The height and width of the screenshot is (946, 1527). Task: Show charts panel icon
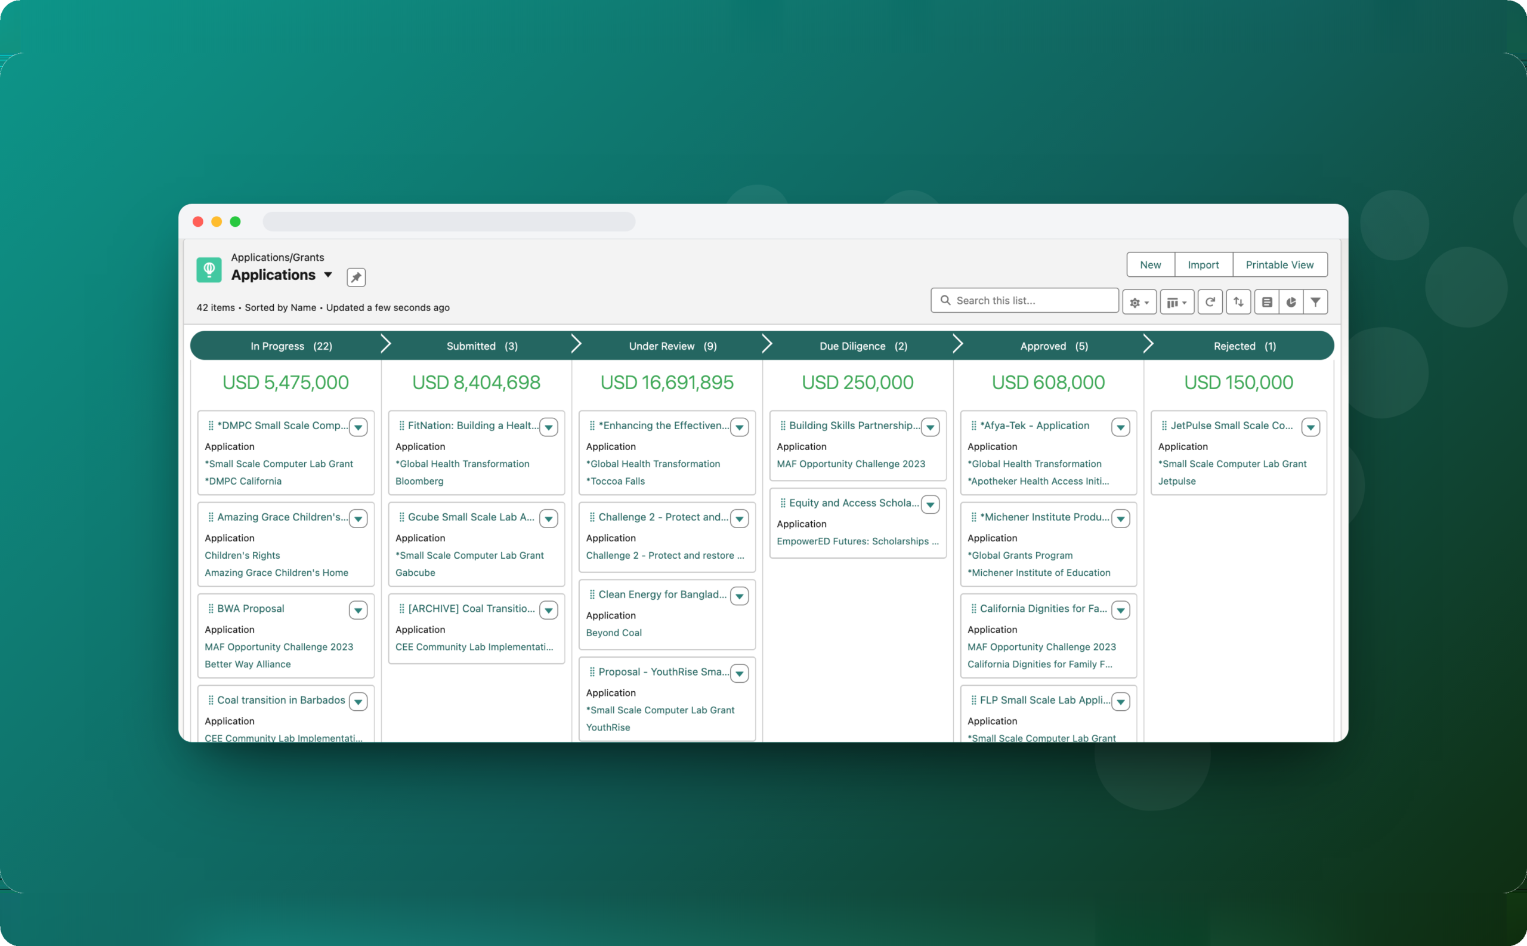click(x=1291, y=302)
